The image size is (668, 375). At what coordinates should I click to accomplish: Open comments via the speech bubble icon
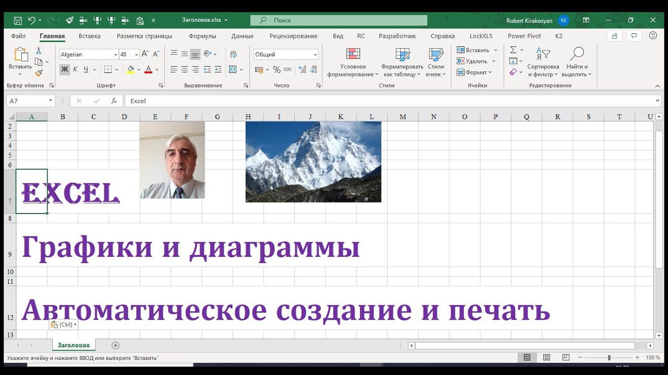click(634, 36)
